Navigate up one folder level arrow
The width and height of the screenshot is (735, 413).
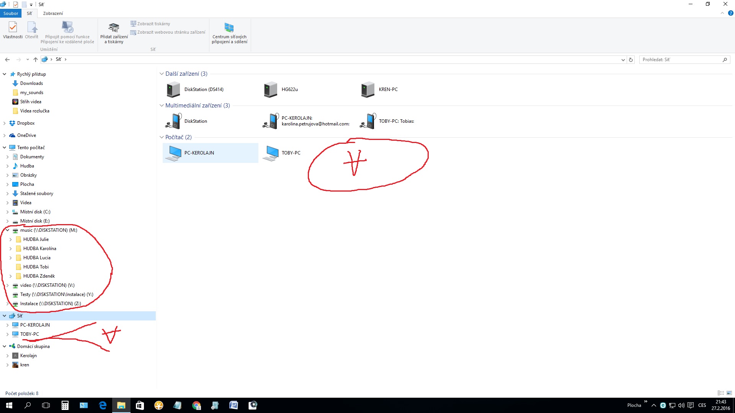click(x=36, y=60)
